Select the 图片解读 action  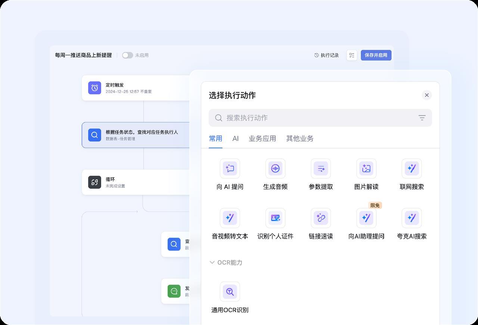366,168
